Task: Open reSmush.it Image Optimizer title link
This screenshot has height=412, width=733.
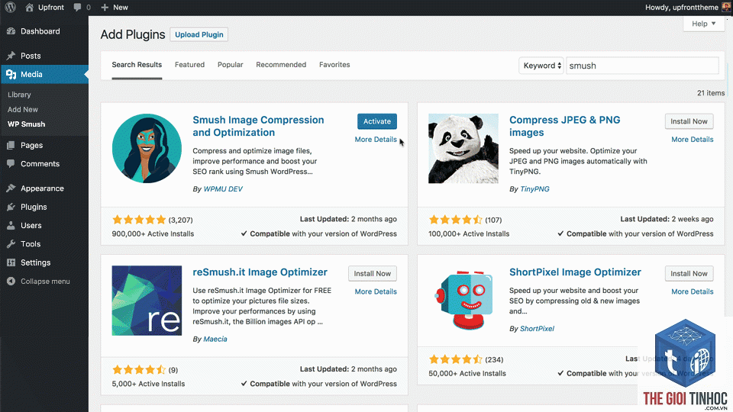Action: tap(260, 272)
